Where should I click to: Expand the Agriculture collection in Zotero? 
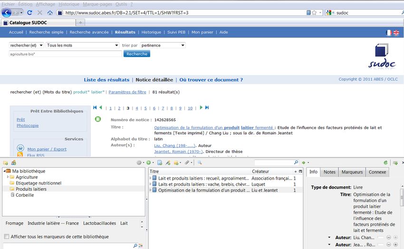pyautogui.click(x=8, y=177)
